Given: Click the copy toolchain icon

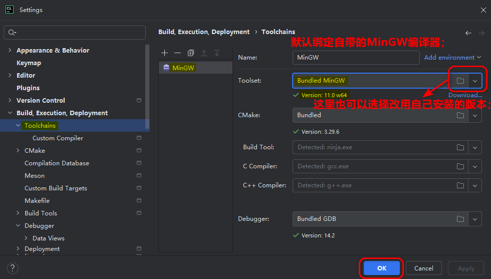Looking at the screenshot, I should pos(191,53).
